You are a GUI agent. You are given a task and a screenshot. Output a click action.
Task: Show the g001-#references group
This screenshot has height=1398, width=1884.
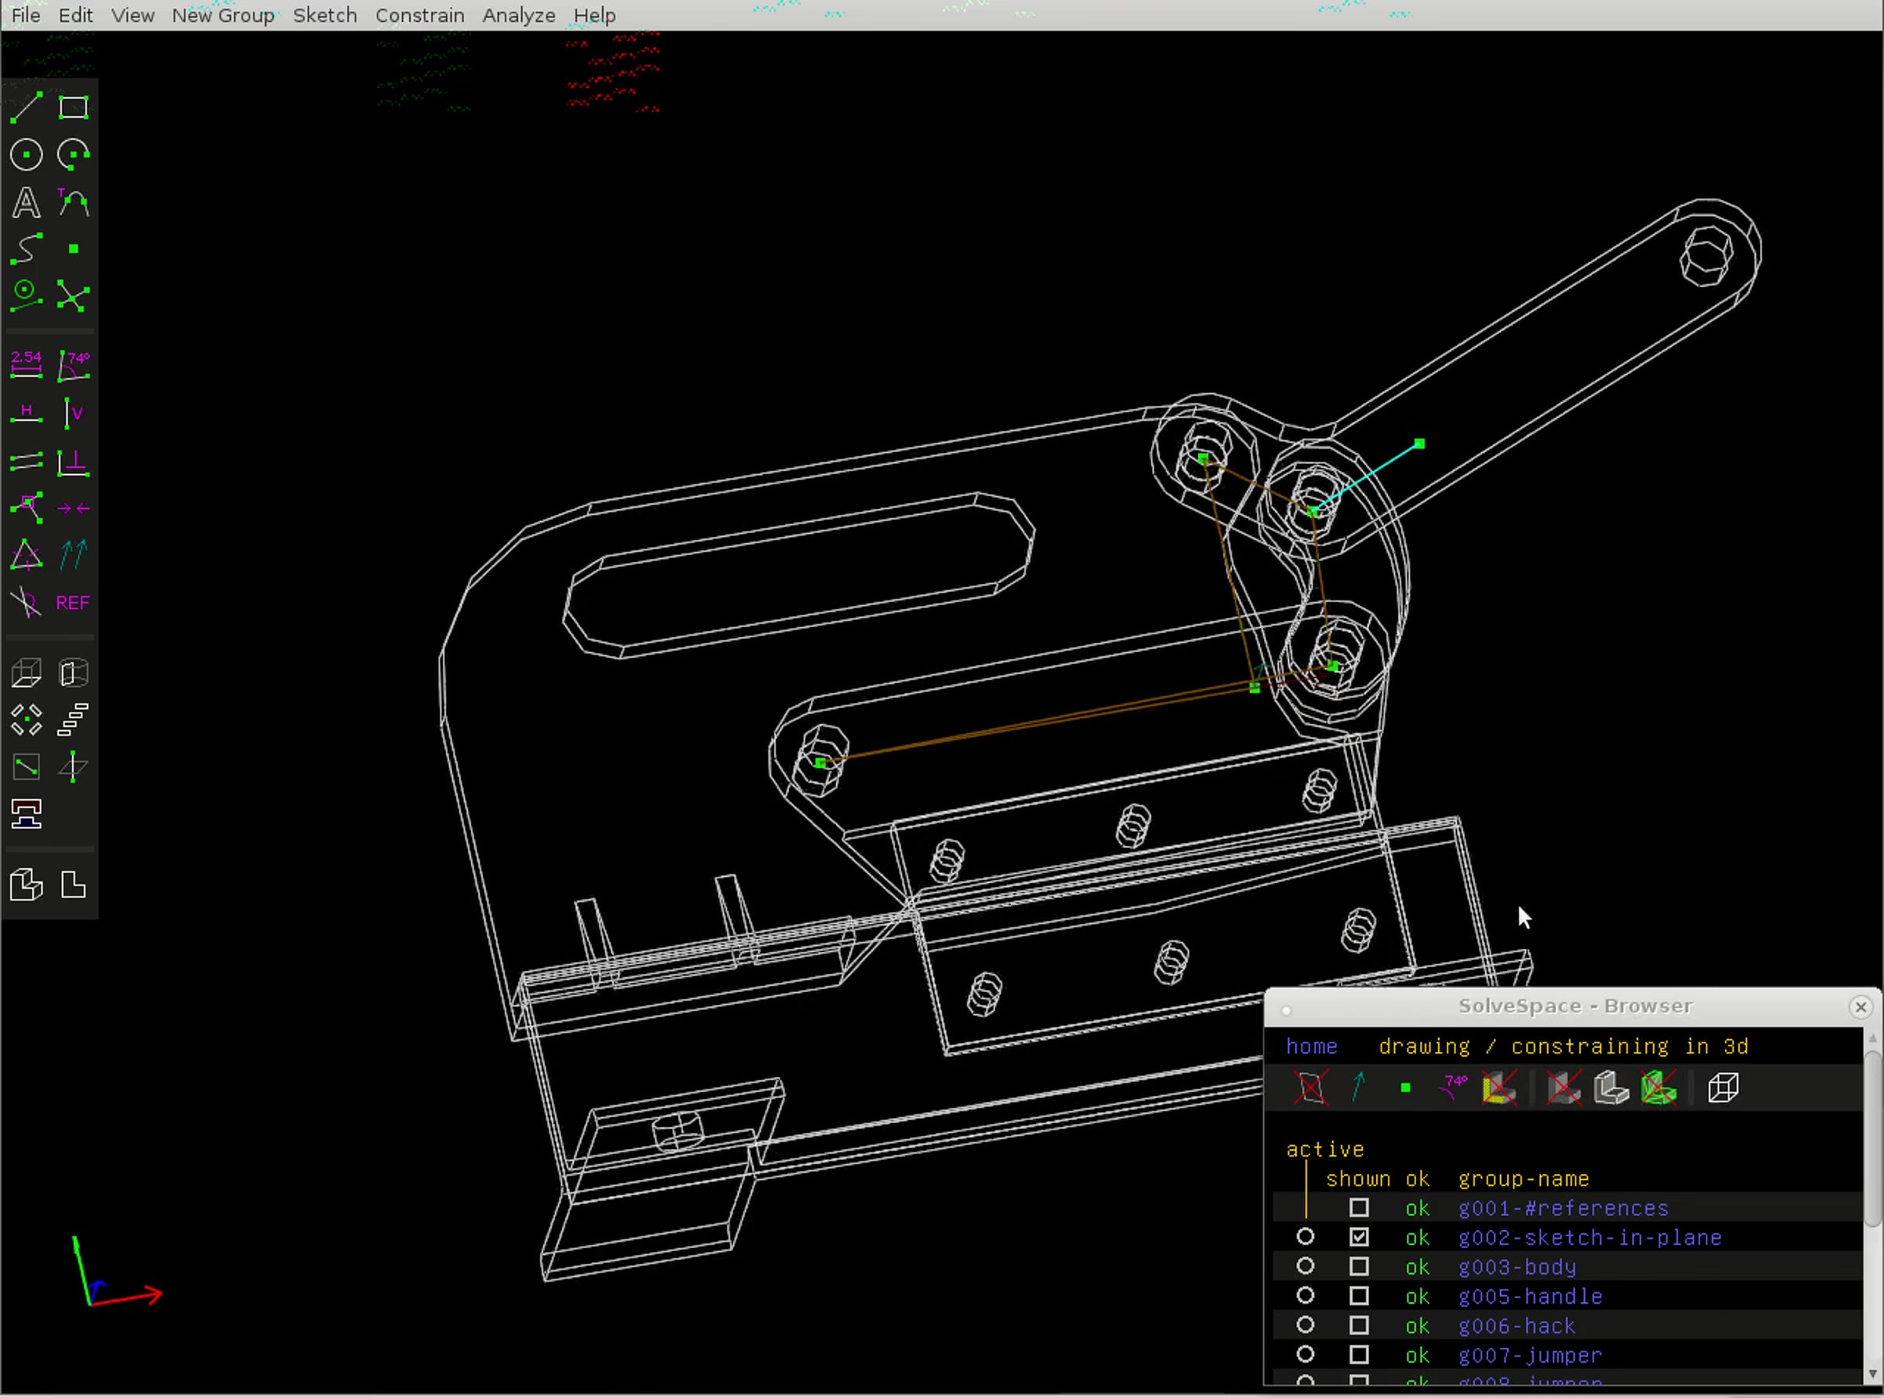(x=1358, y=1207)
